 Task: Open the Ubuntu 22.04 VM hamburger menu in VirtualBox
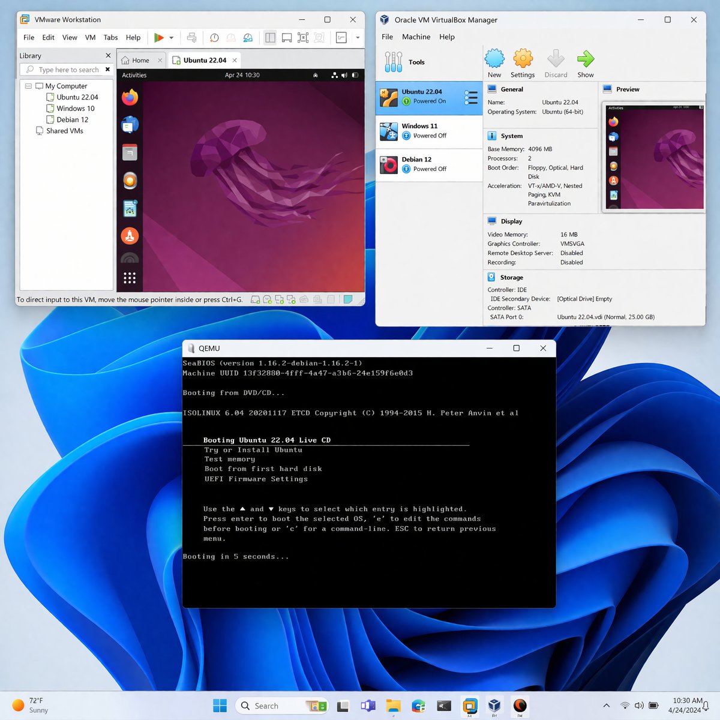[x=472, y=98]
